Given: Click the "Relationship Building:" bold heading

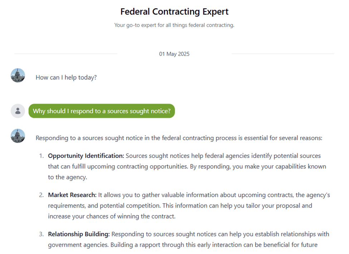Looking at the screenshot, I should click(x=79, y=234).
